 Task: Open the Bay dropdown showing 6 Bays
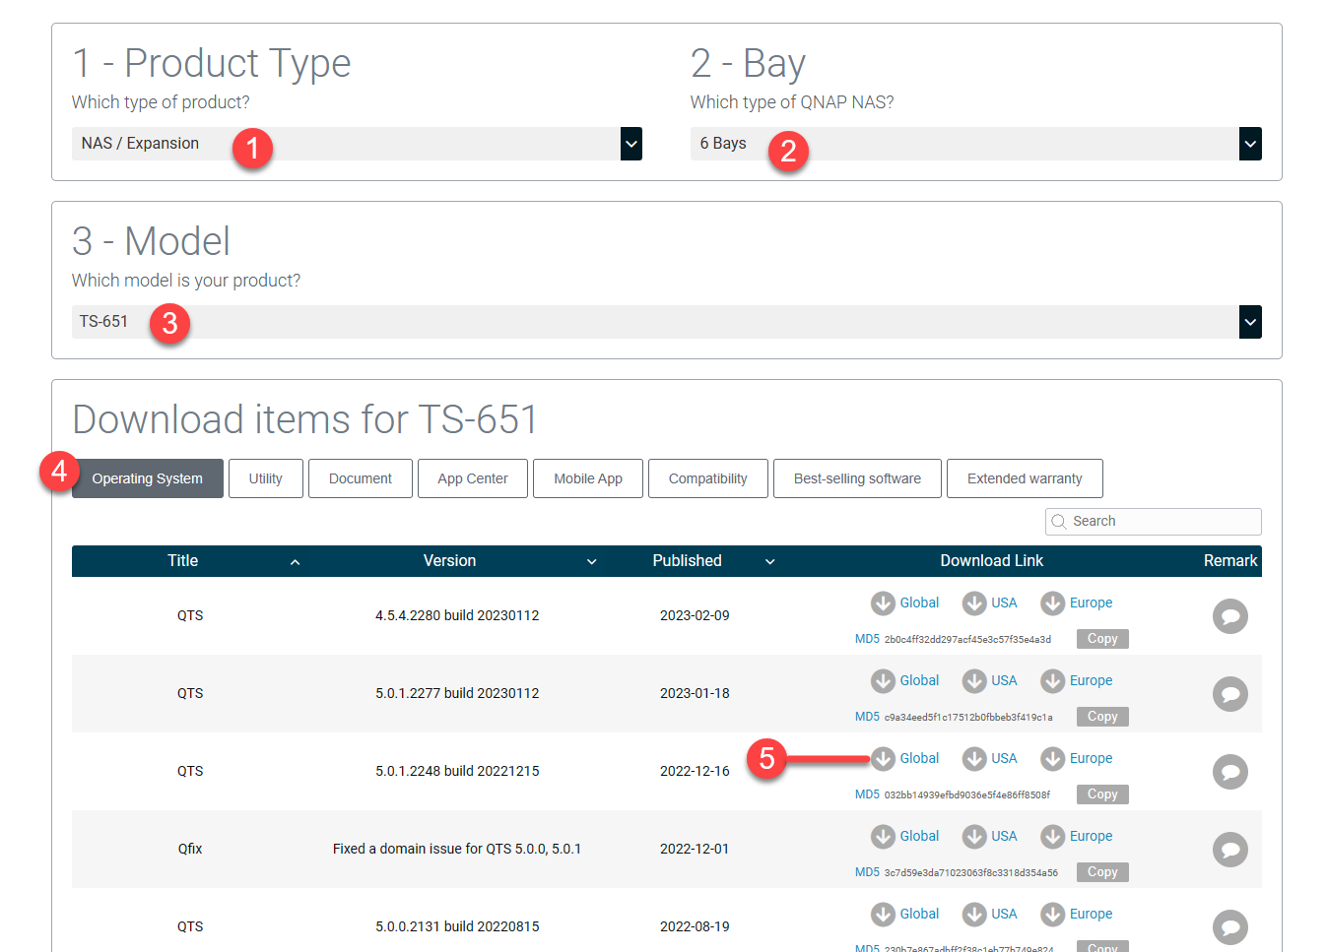pyautogui.click(x=975, y=144)
